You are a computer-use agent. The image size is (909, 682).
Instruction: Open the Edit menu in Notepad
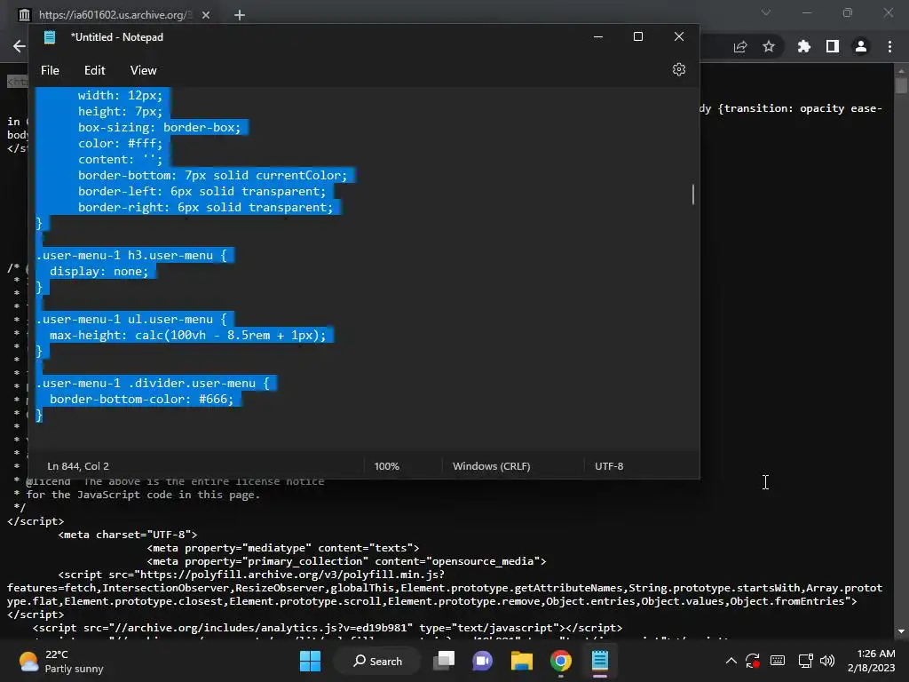94,70
